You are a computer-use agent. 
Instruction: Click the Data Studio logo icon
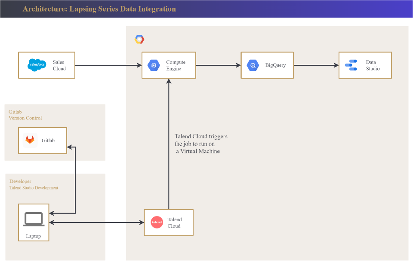pyautogui.click(x=351, y=65)
